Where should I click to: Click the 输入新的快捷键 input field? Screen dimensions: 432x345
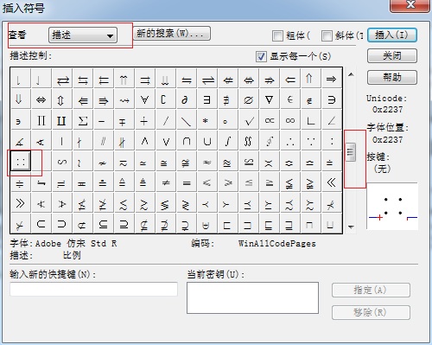coord(93,289)
